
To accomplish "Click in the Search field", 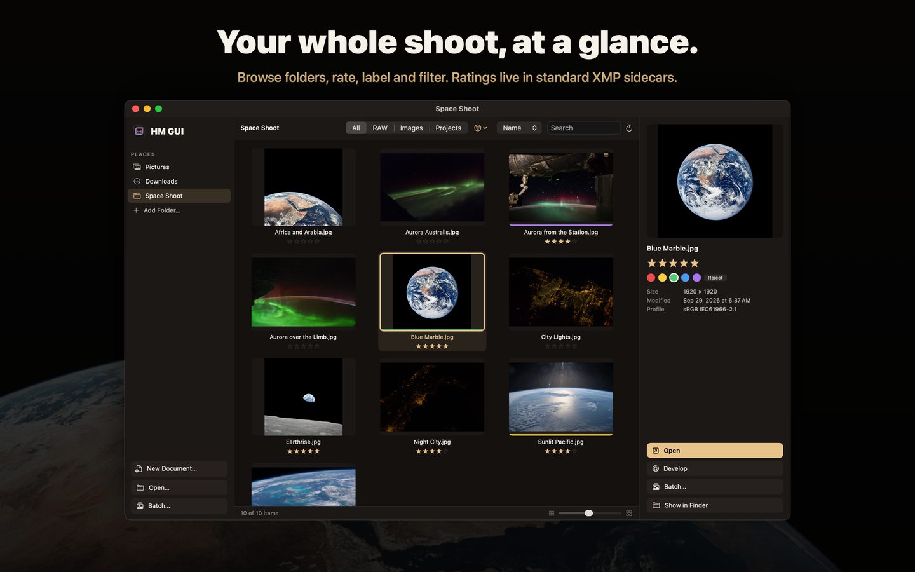I will coord(583,128).
